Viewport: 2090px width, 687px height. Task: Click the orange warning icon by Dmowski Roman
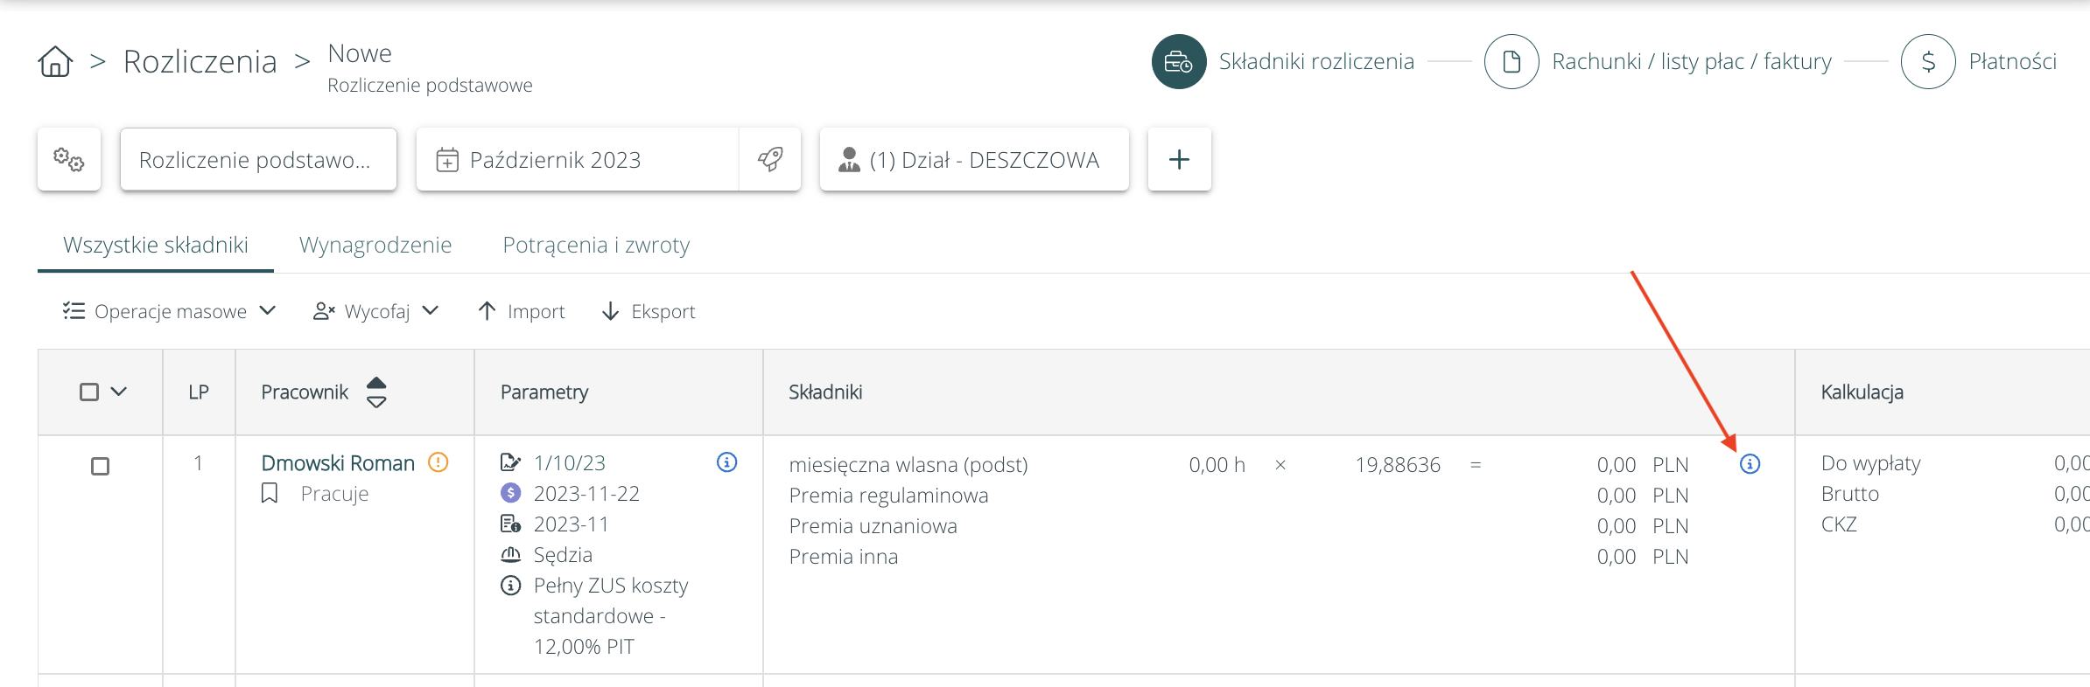coord(438,462)
